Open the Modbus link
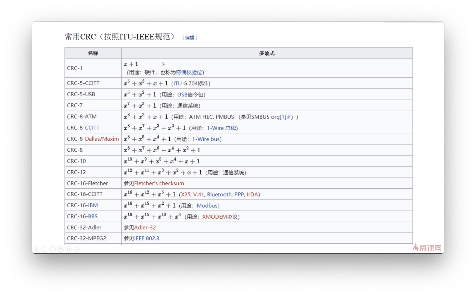 pos(208,206)
